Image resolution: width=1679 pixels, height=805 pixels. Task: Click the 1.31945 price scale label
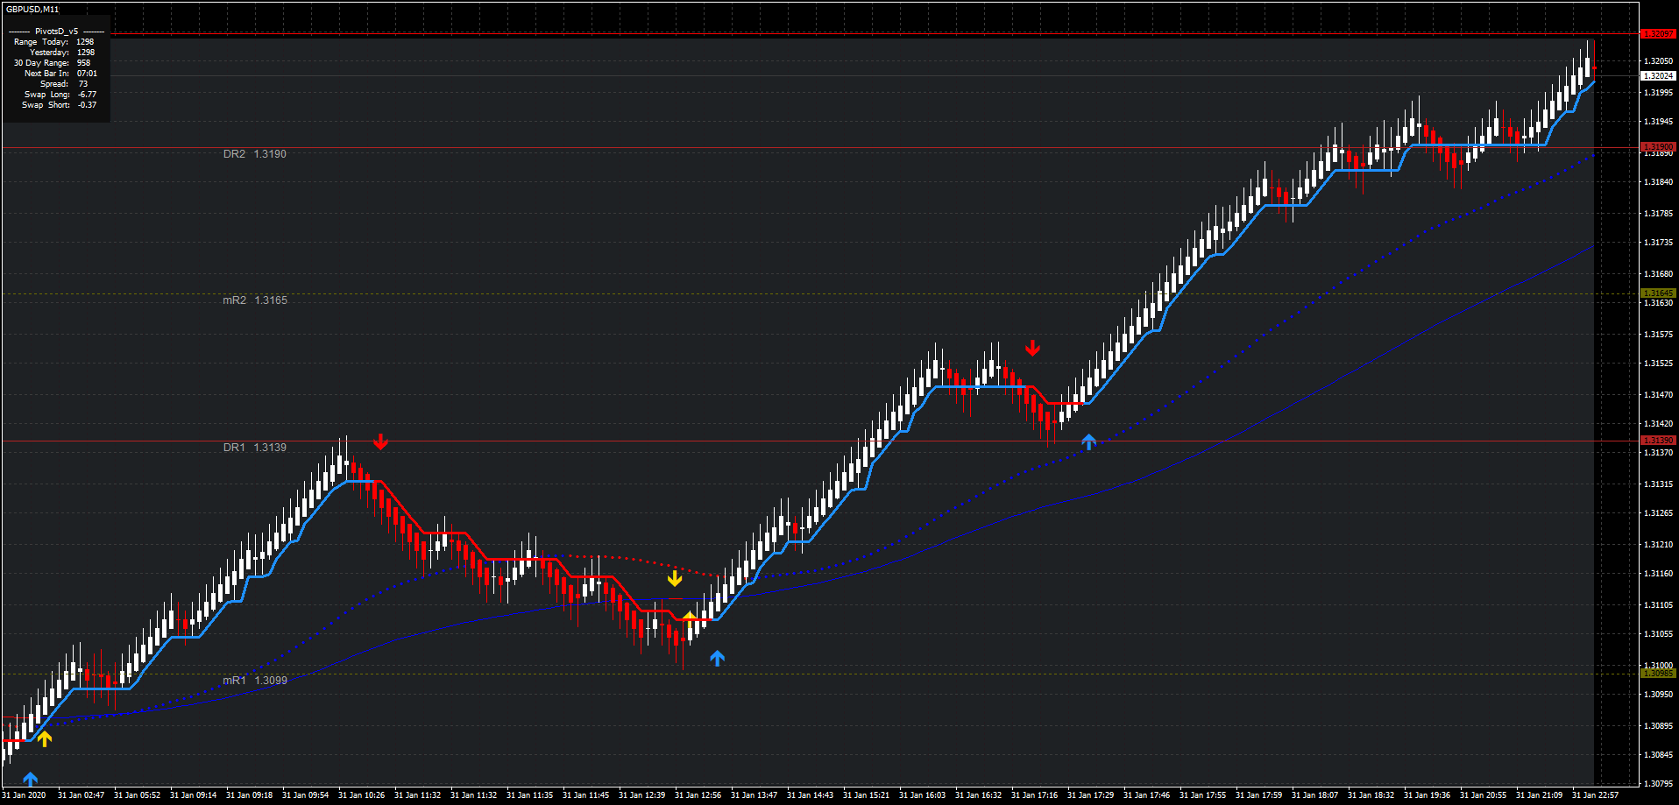tap(1658, 122)
